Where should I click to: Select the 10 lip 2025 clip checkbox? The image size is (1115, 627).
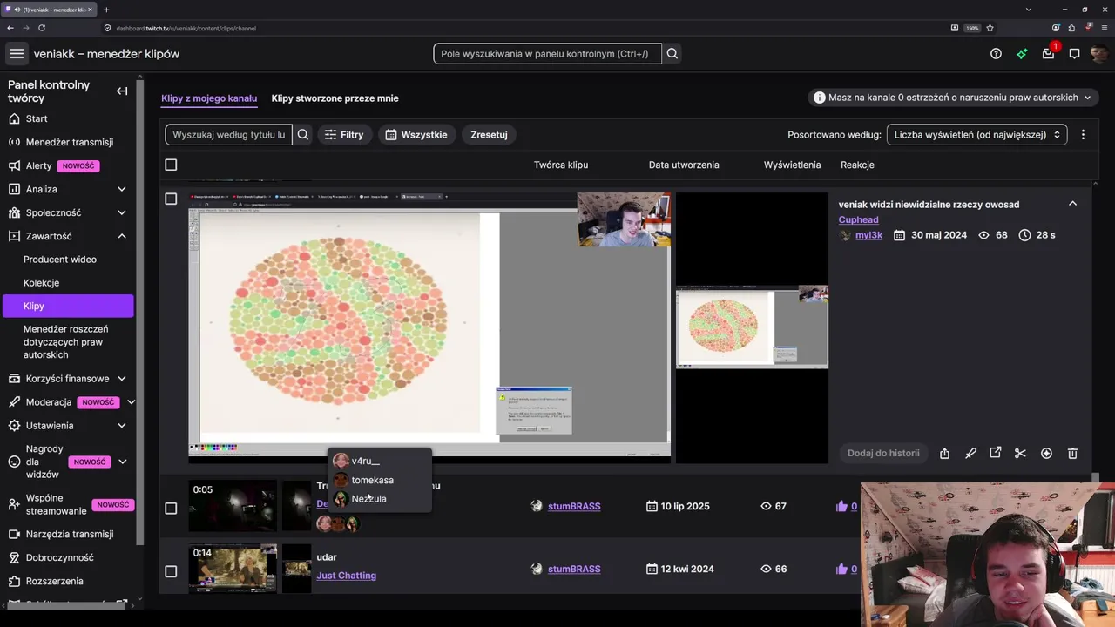pos(171,508)
